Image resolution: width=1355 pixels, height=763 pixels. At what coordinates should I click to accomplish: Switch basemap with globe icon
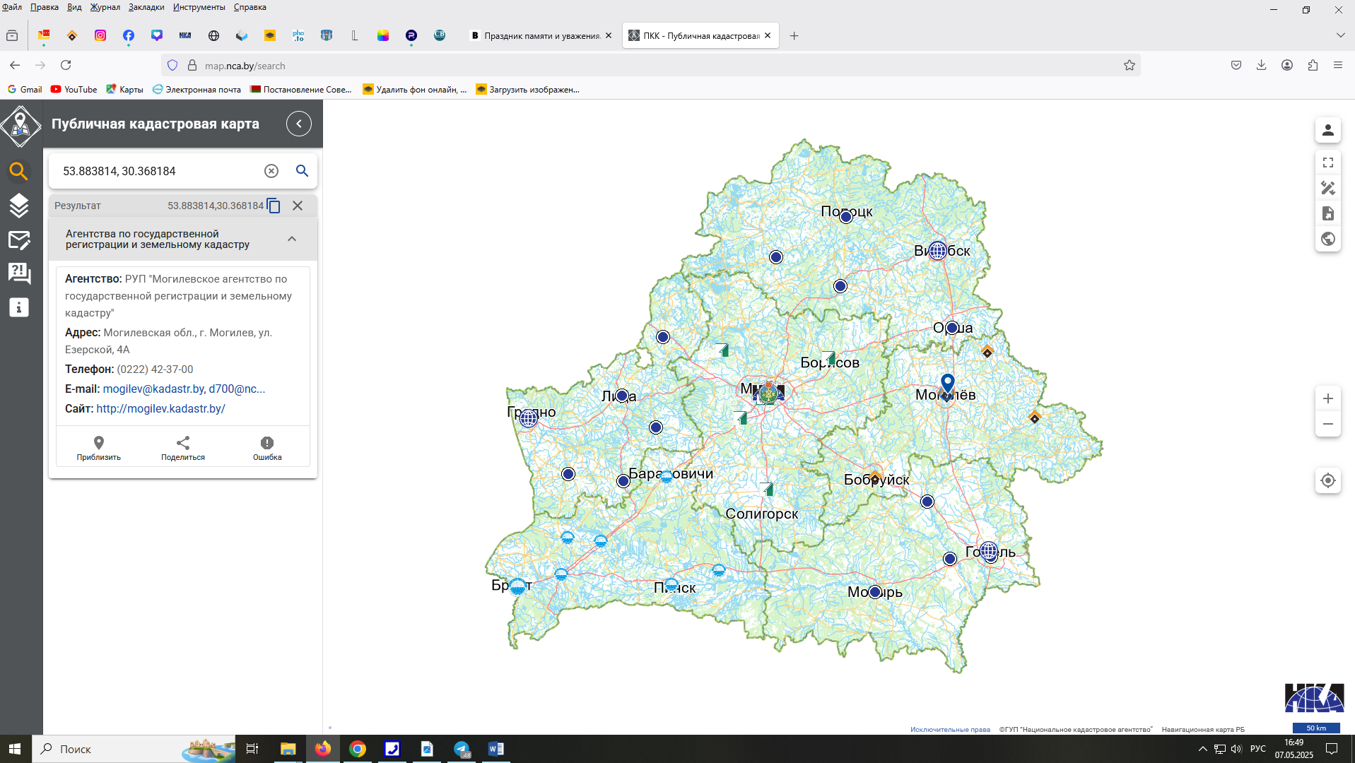[x=1327, y=239]
